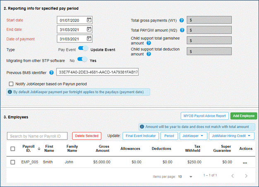Toggle Migrating from other STP software switch
Screen dimensions: 259x187
[x=82, y=60]
